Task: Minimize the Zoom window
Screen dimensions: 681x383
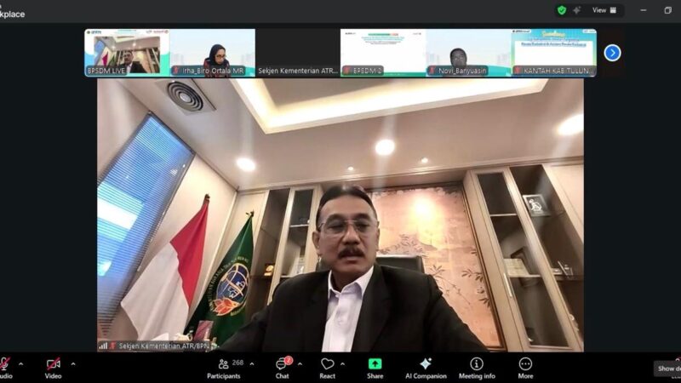Action: [x=644, y=10]
